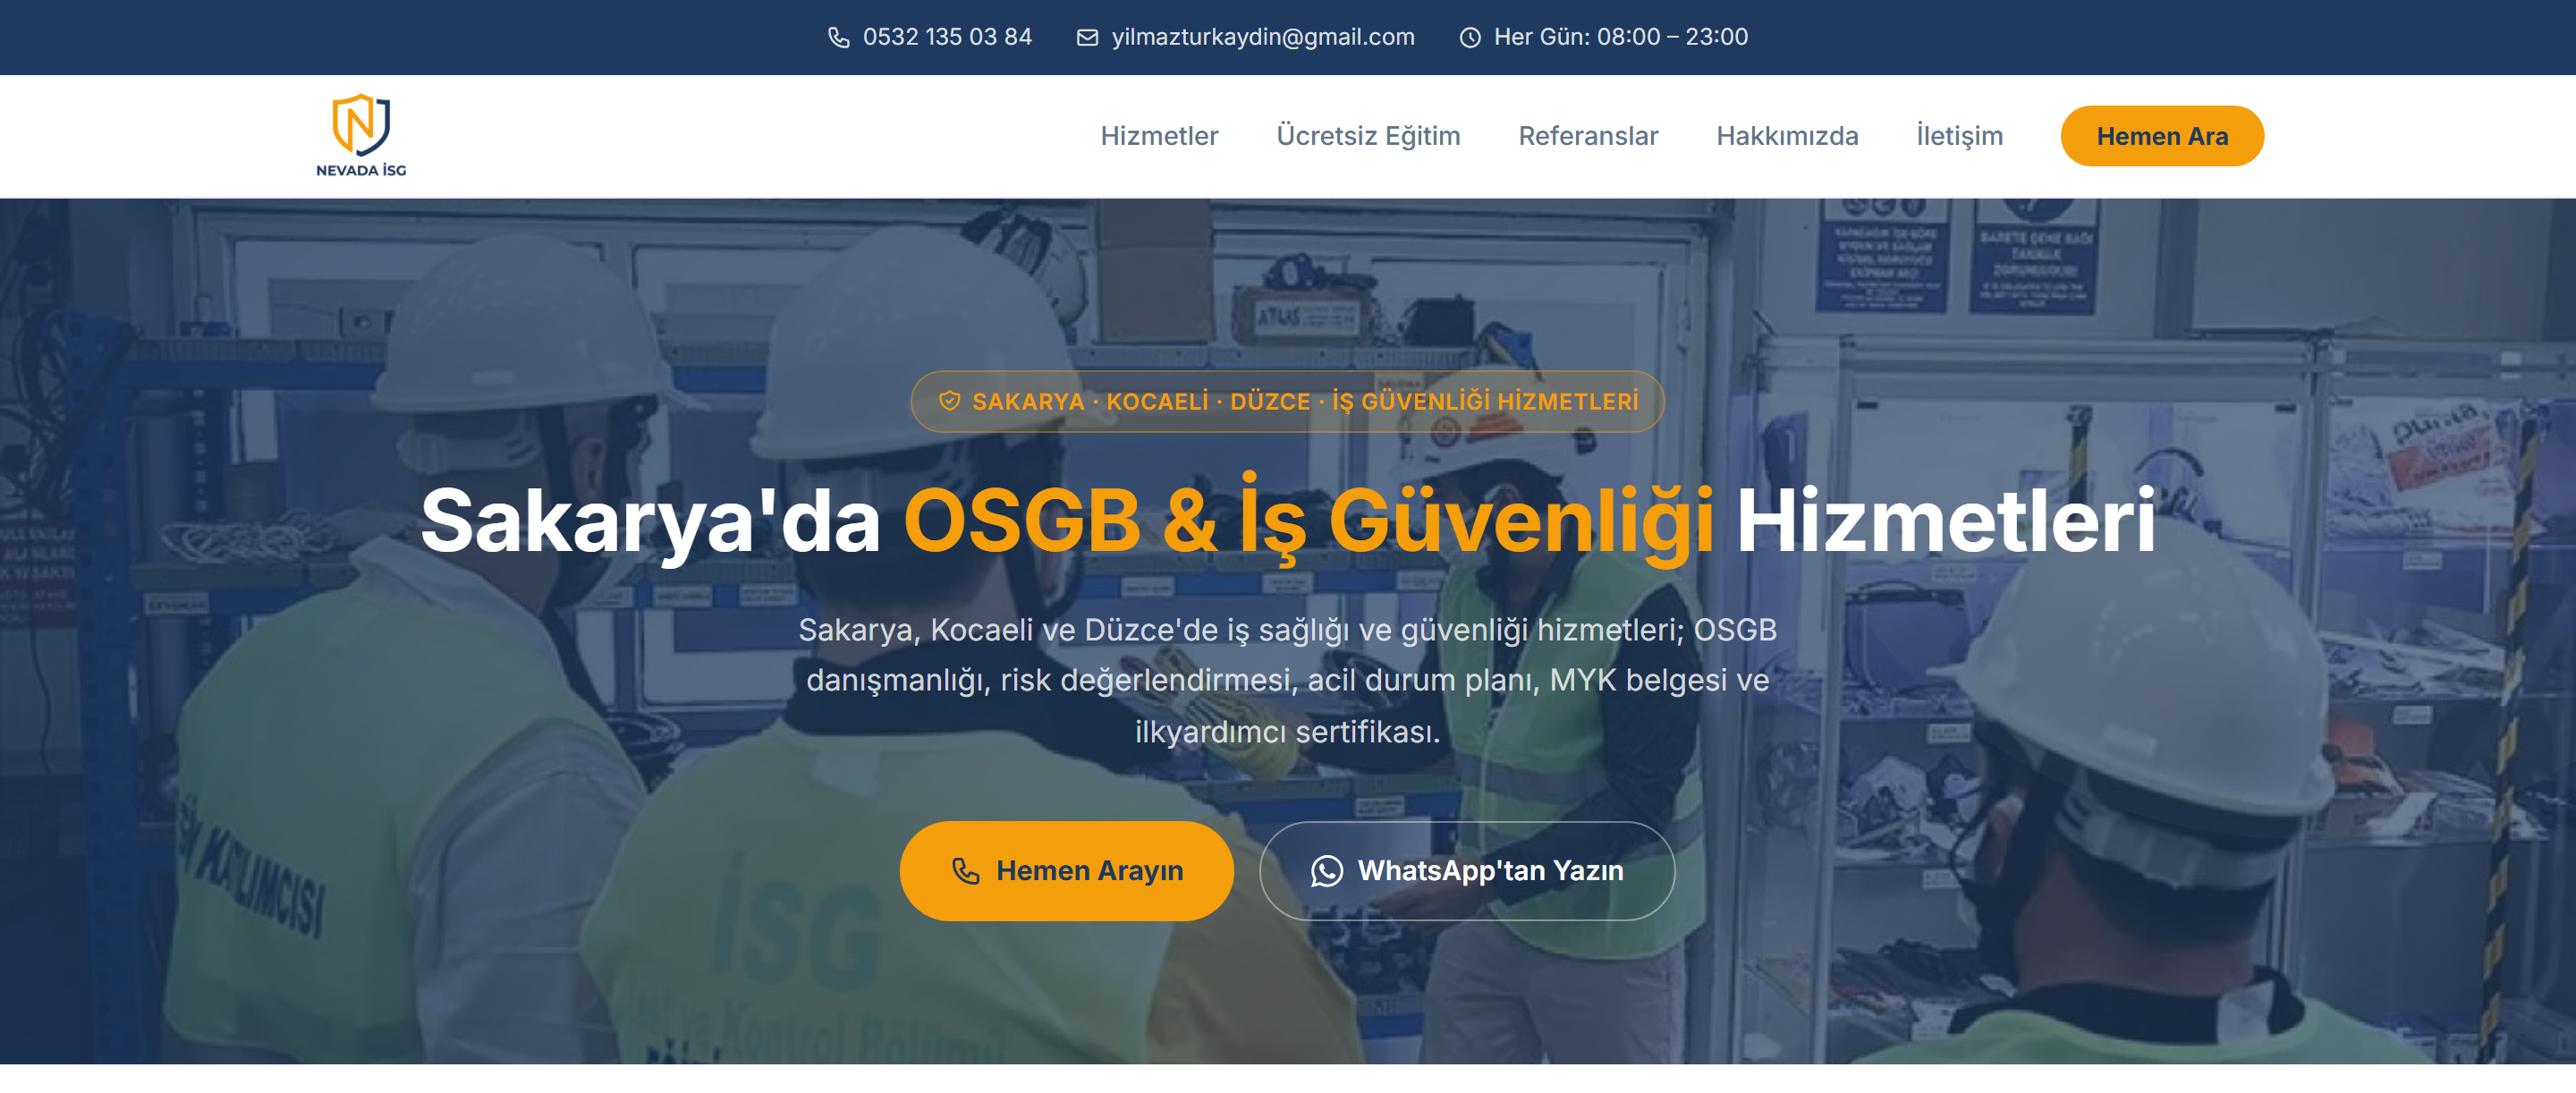Click WhatsApp icon on the outlined button
Screen dimensions: 2576x1093
[x=1327, y=870]
